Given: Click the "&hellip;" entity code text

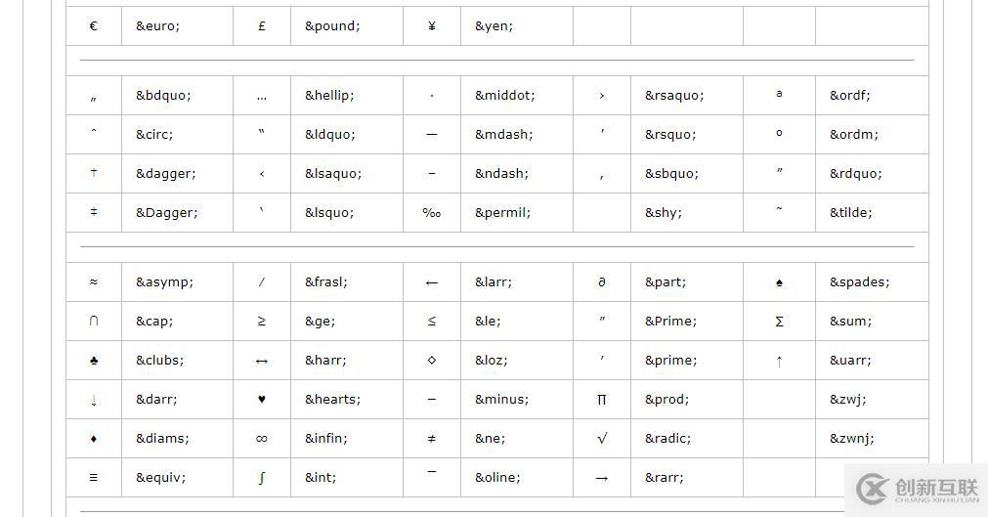Looking at the screenshot, I should coord(329,96).
